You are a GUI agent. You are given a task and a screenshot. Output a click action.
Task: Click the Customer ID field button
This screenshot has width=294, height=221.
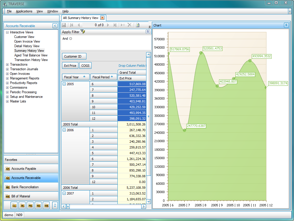[x=74, y=56]
